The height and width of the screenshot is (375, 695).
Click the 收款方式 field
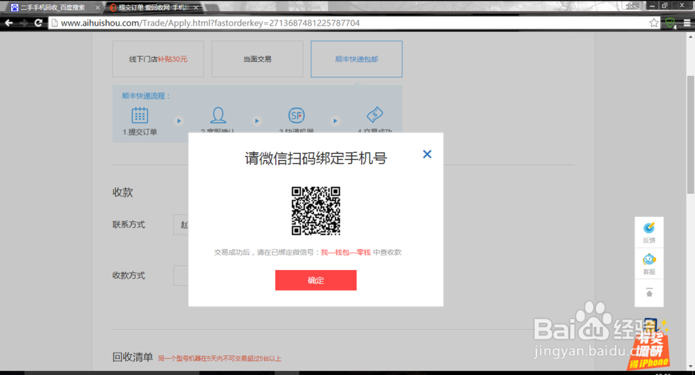[x=181, y=276]
